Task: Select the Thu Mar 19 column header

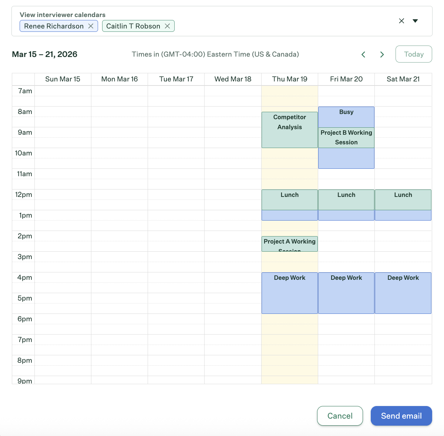Action: 289,79
